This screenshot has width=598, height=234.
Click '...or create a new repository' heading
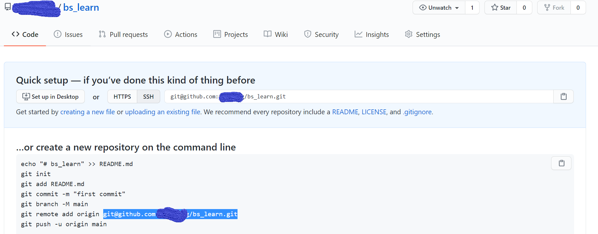126,147
